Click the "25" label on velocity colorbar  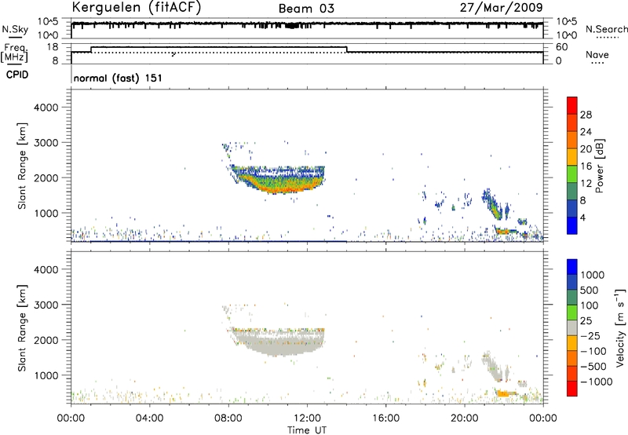(x=586, y=321)
